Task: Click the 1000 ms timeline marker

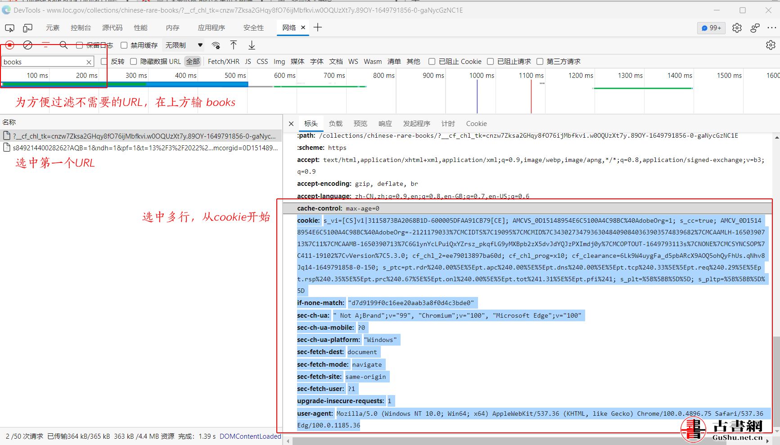Action: (482, 76)
